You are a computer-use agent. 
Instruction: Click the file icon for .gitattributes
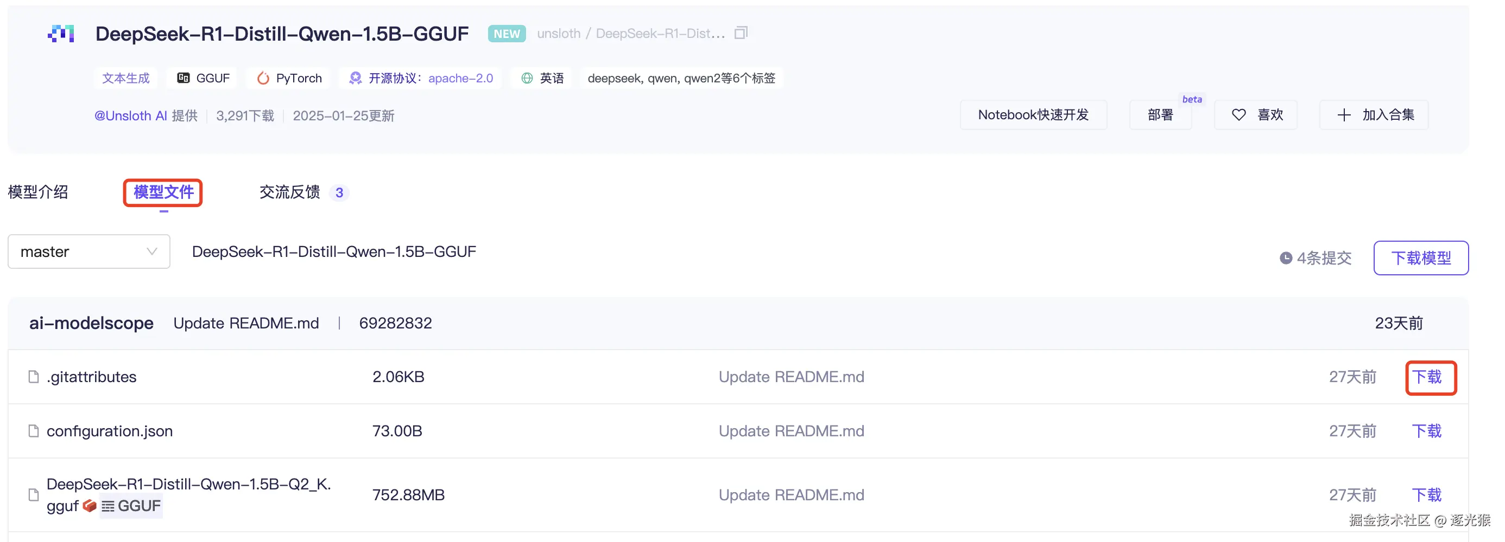[34, 377]
